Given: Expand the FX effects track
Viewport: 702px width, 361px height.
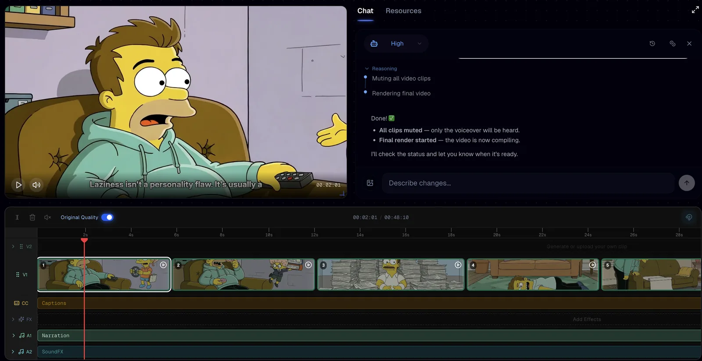Looking at the screenshot, I should [x=13, y=319].
